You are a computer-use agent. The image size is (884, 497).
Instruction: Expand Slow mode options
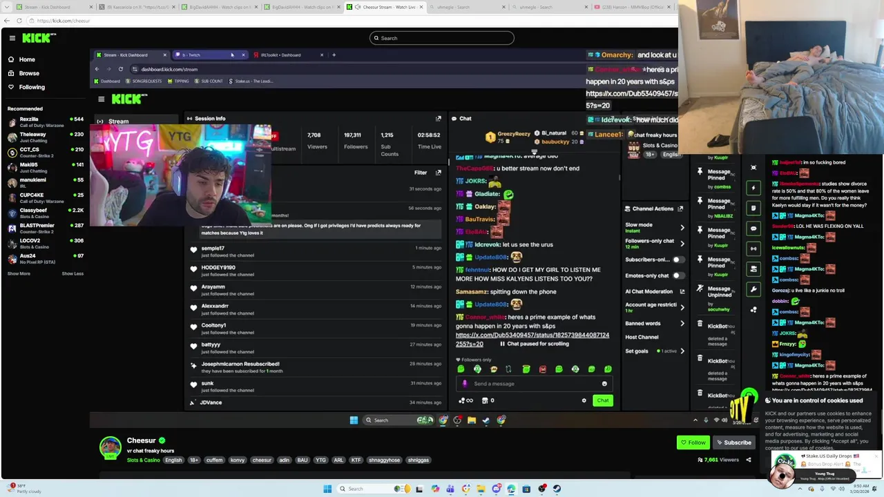point(682,227)
